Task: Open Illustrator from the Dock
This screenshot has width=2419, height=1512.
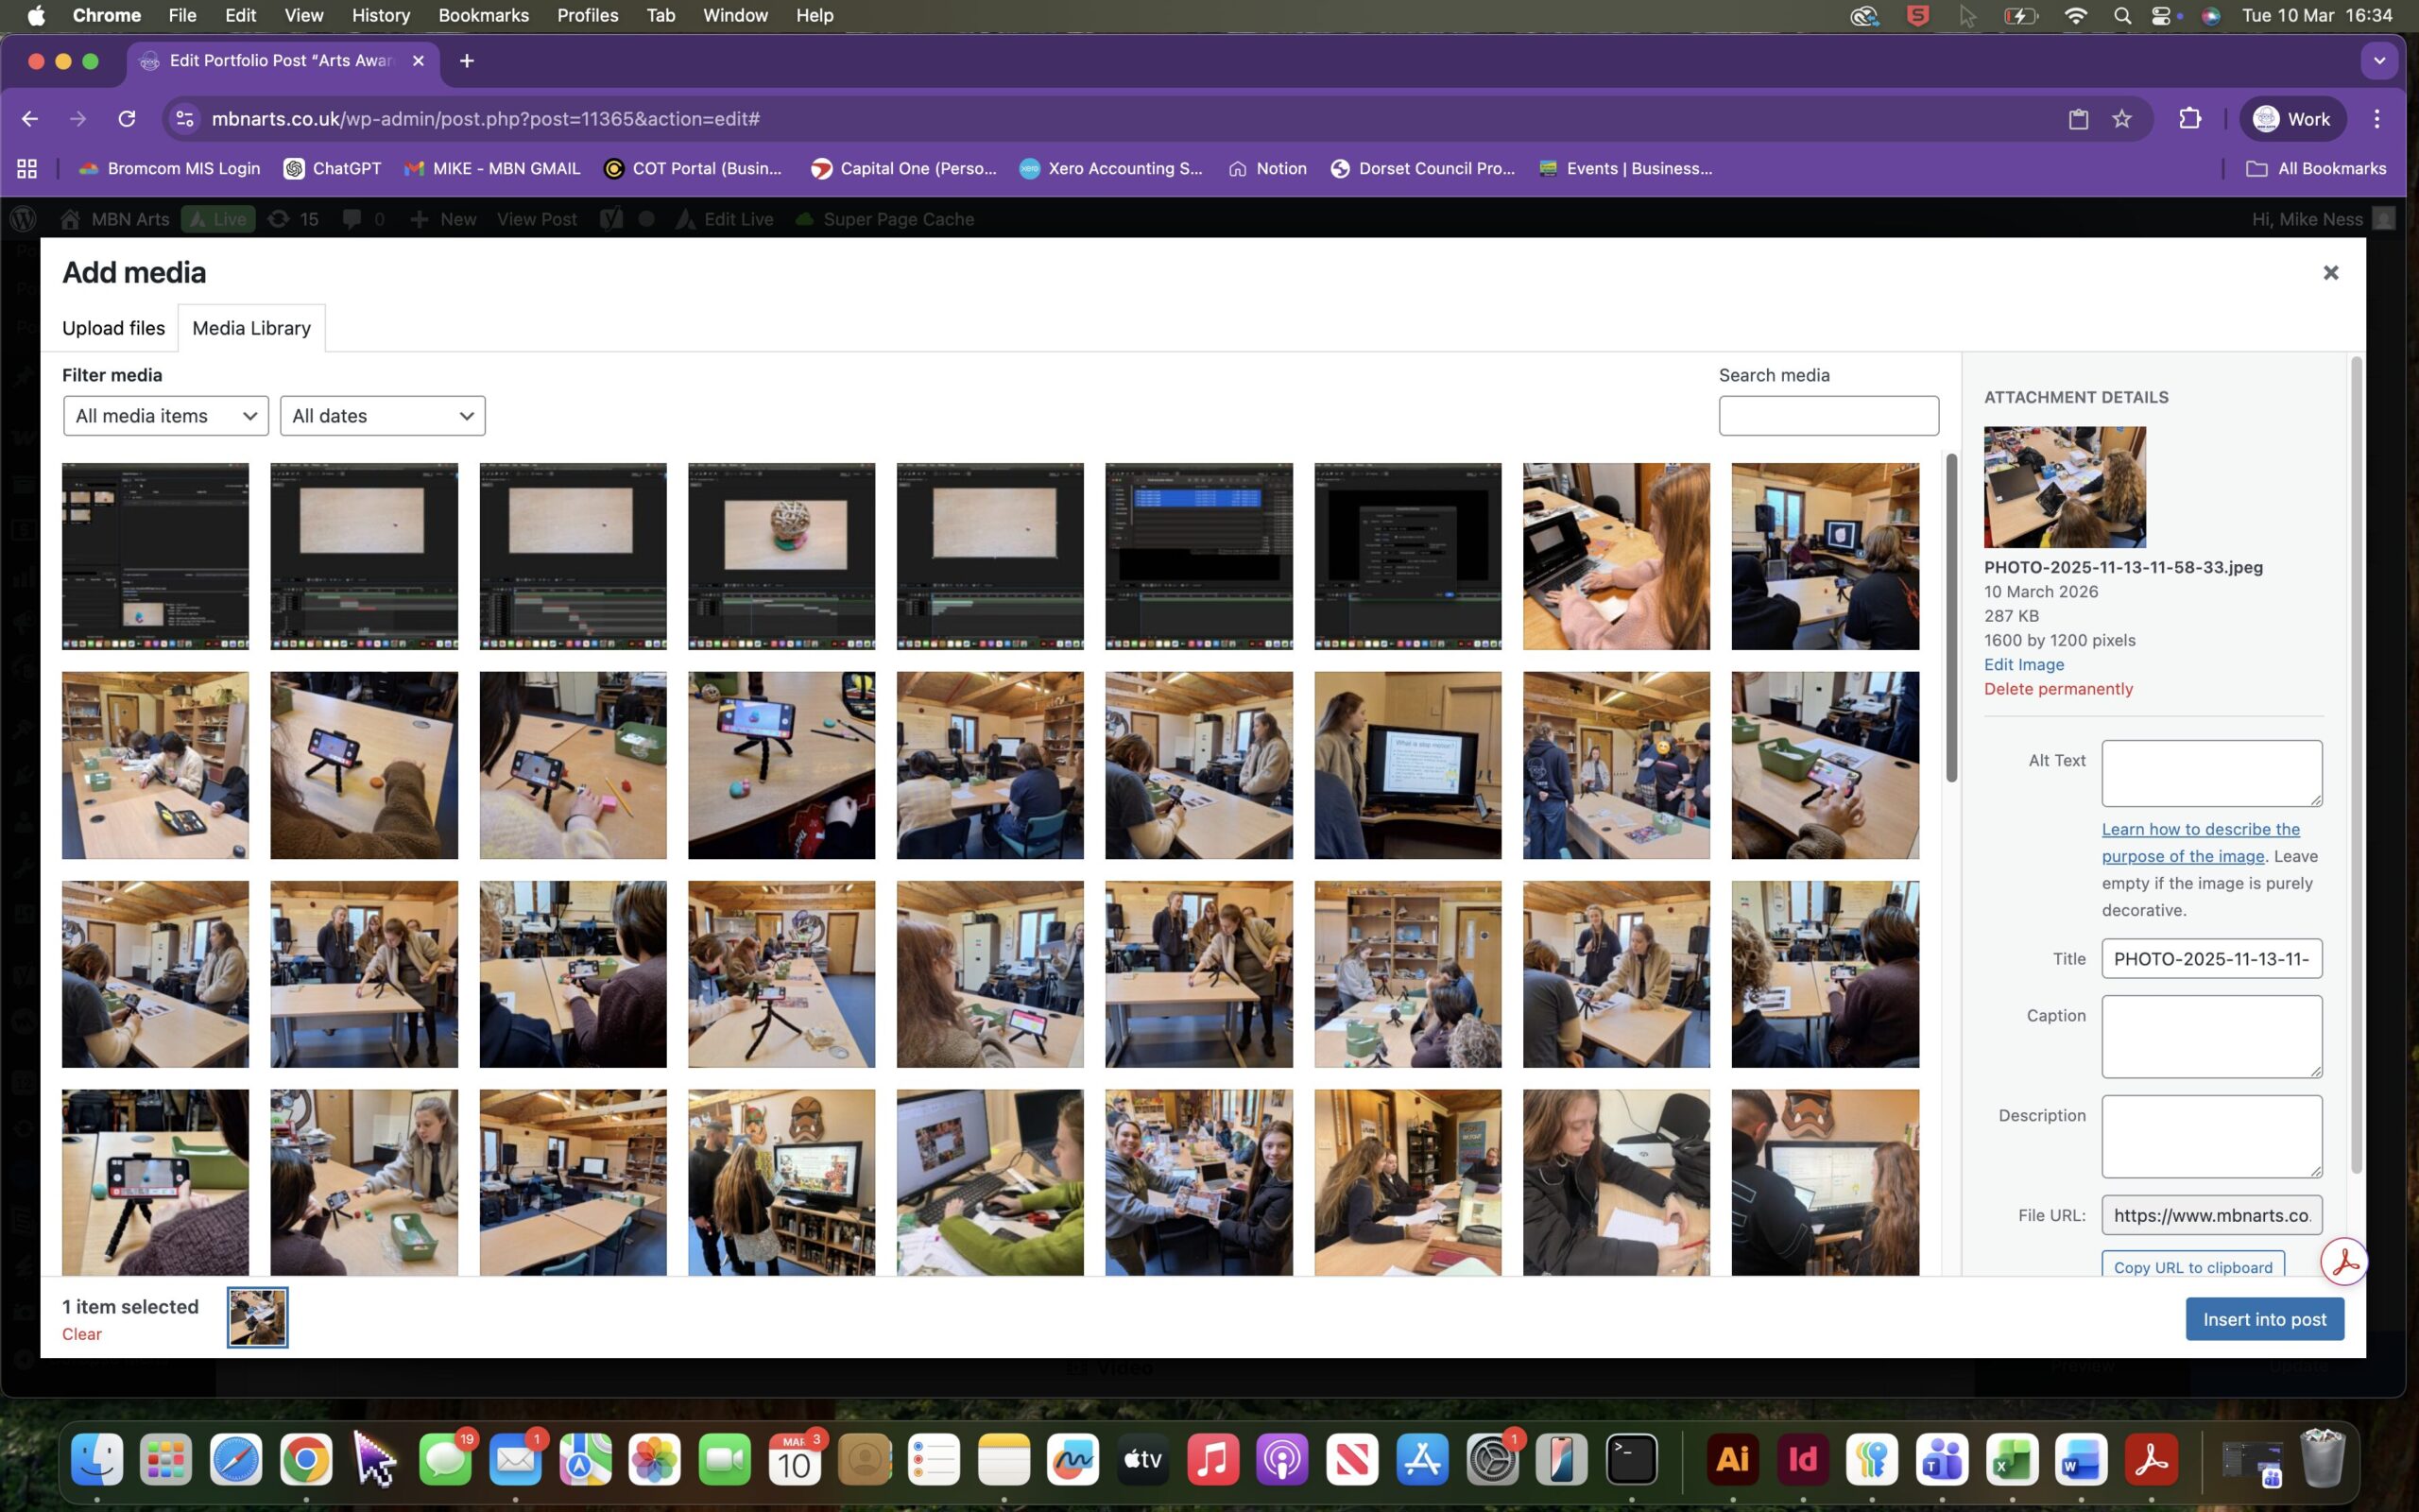Action: click(x=1732, y=1460)
